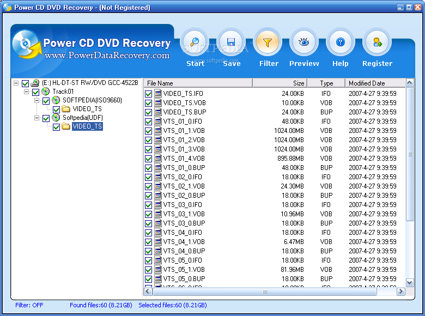Click the vertical scrollbar thumb

(410, 154)
